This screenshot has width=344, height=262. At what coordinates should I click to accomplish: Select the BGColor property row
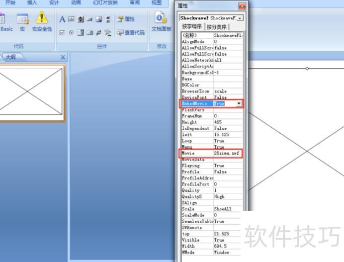point(212,85)
